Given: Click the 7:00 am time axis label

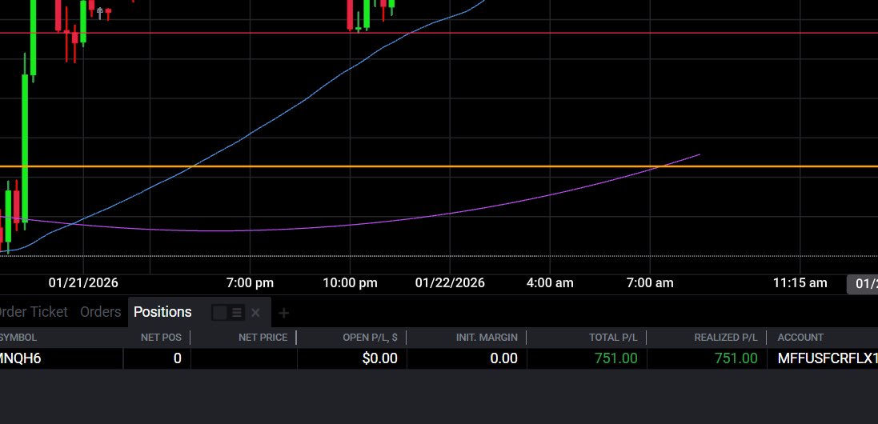Looking at the screenshot, I should point(650,282).
